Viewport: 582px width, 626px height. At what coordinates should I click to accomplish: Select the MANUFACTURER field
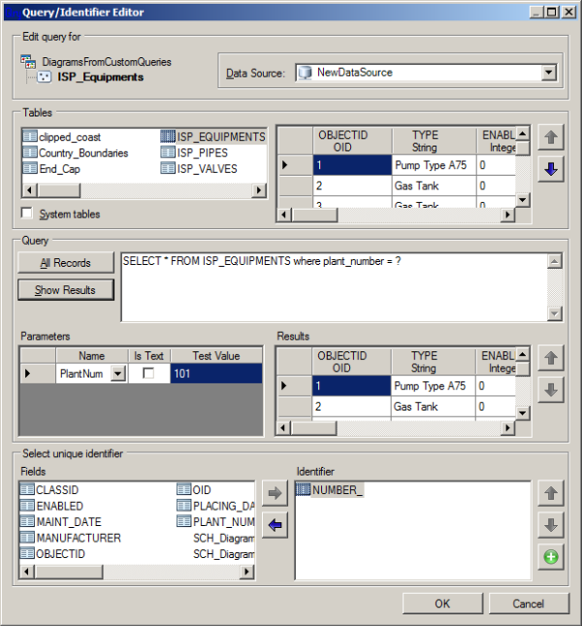point(71,538)
